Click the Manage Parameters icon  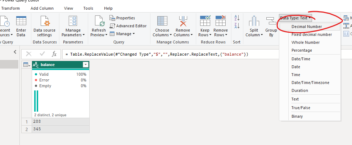tap(73, 21)
